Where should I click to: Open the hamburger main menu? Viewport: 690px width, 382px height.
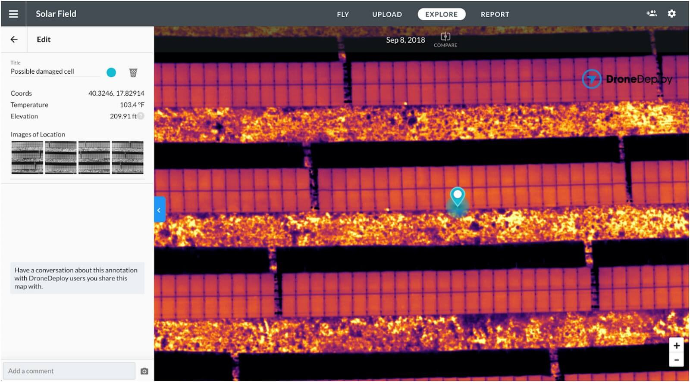pos(13,14)
